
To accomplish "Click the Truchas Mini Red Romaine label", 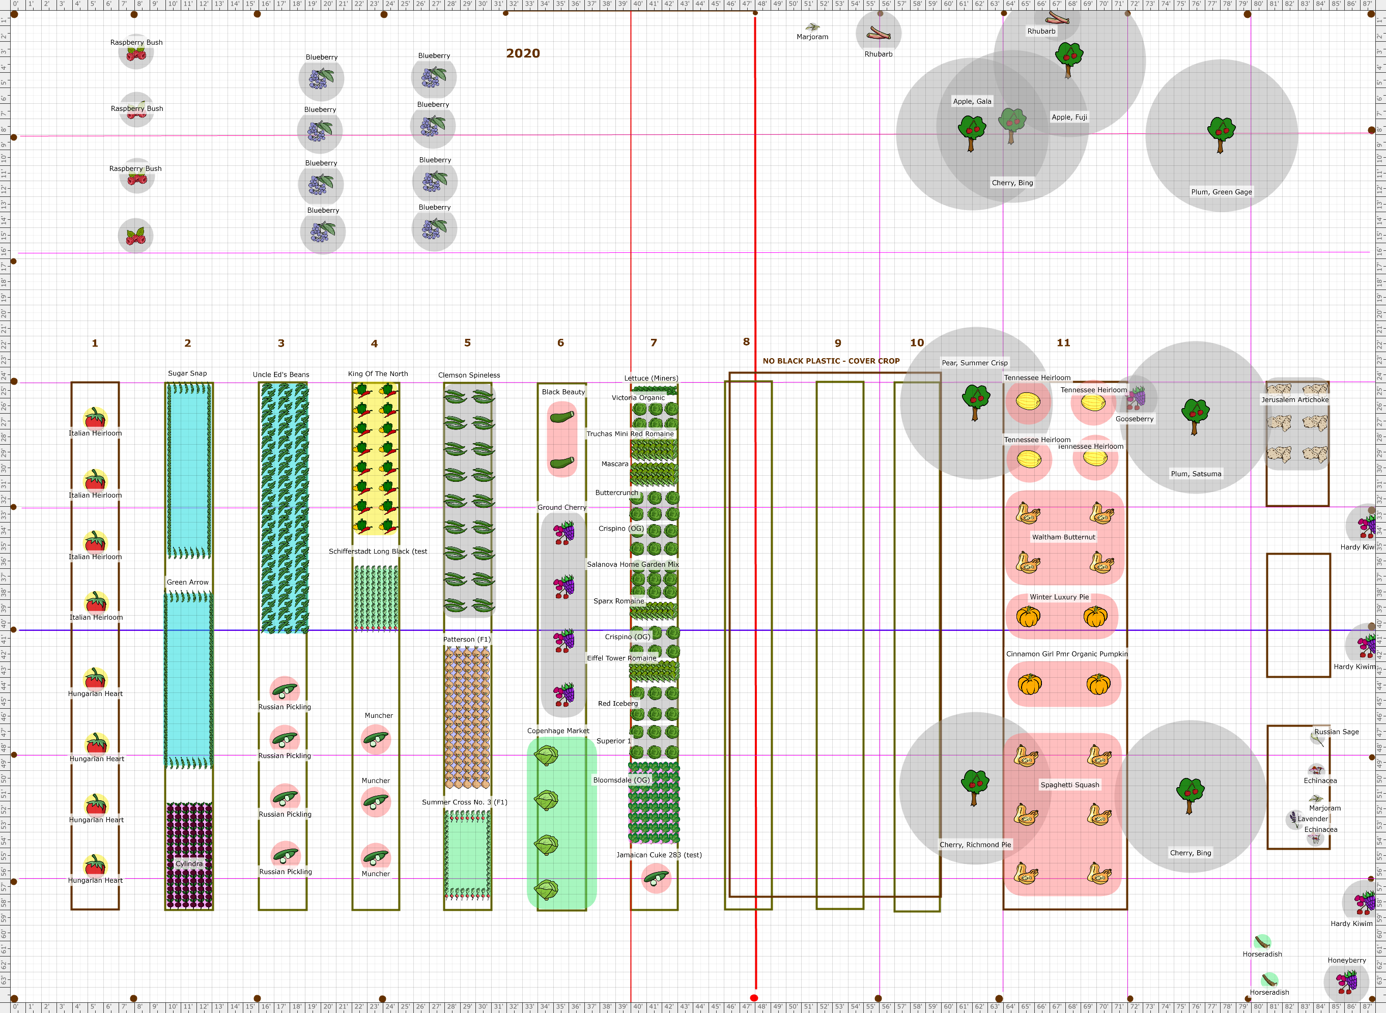I will (630, 433).
